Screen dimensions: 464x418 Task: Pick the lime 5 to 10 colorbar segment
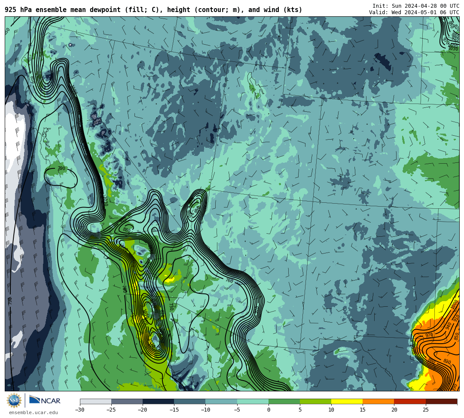point(315,401)
